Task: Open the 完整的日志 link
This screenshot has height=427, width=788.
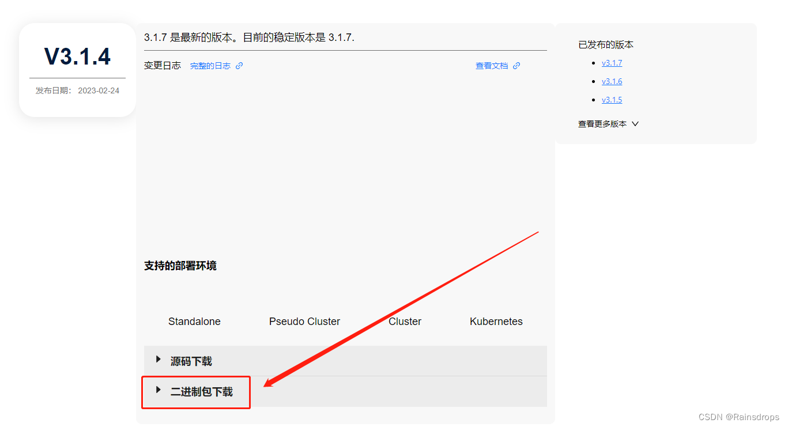Action: [x=210, y=66]
